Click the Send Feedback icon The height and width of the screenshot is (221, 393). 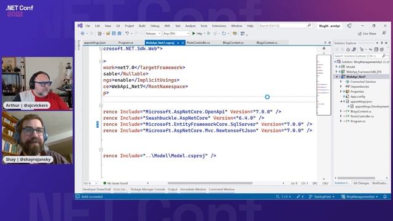click(x=384, y=33)
